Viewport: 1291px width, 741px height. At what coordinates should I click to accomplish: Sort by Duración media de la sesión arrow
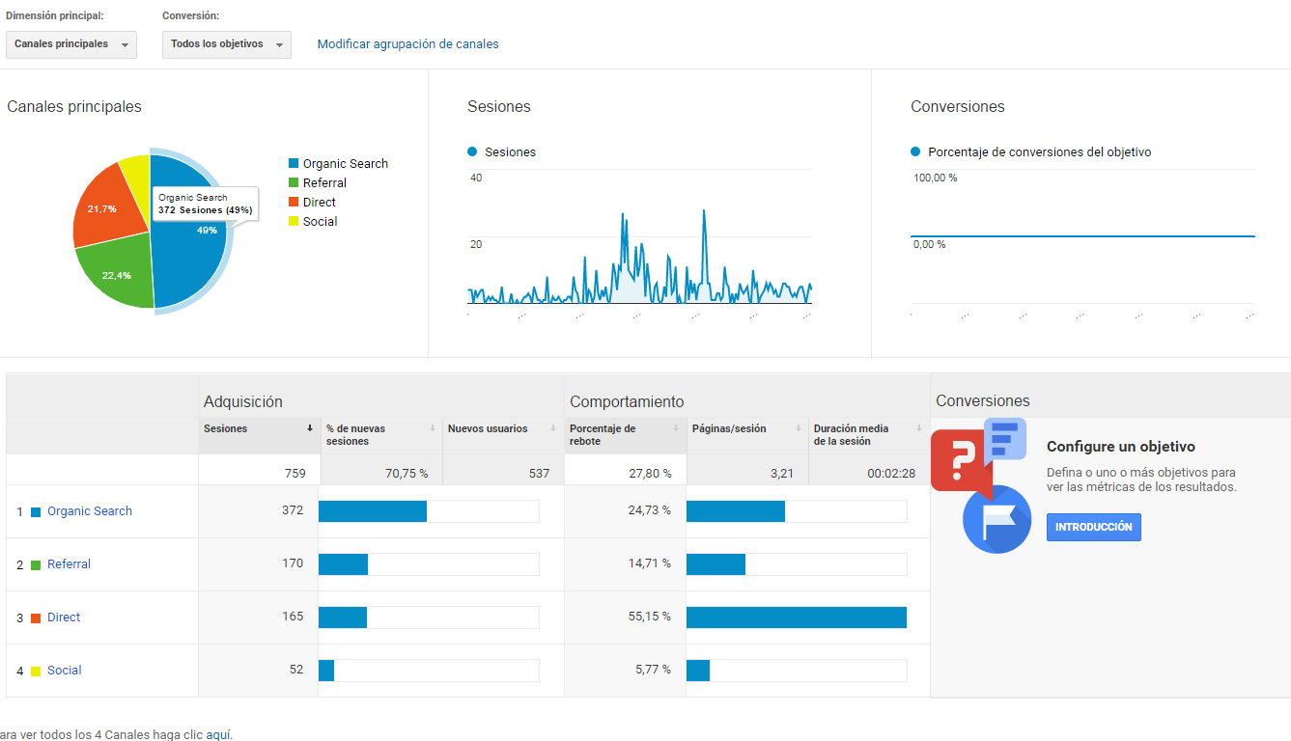(x=920, y=428)
